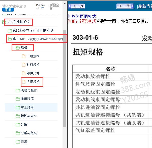Click 折叠全部 to collapse all nodes
152x148 pixels.
coord(54,7)
